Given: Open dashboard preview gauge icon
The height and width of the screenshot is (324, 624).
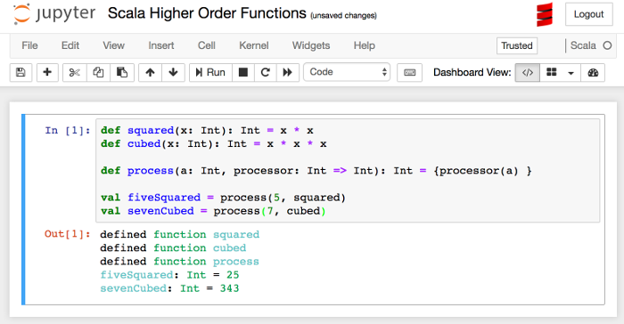Looking at the screenshot, I should pos(593,72).
